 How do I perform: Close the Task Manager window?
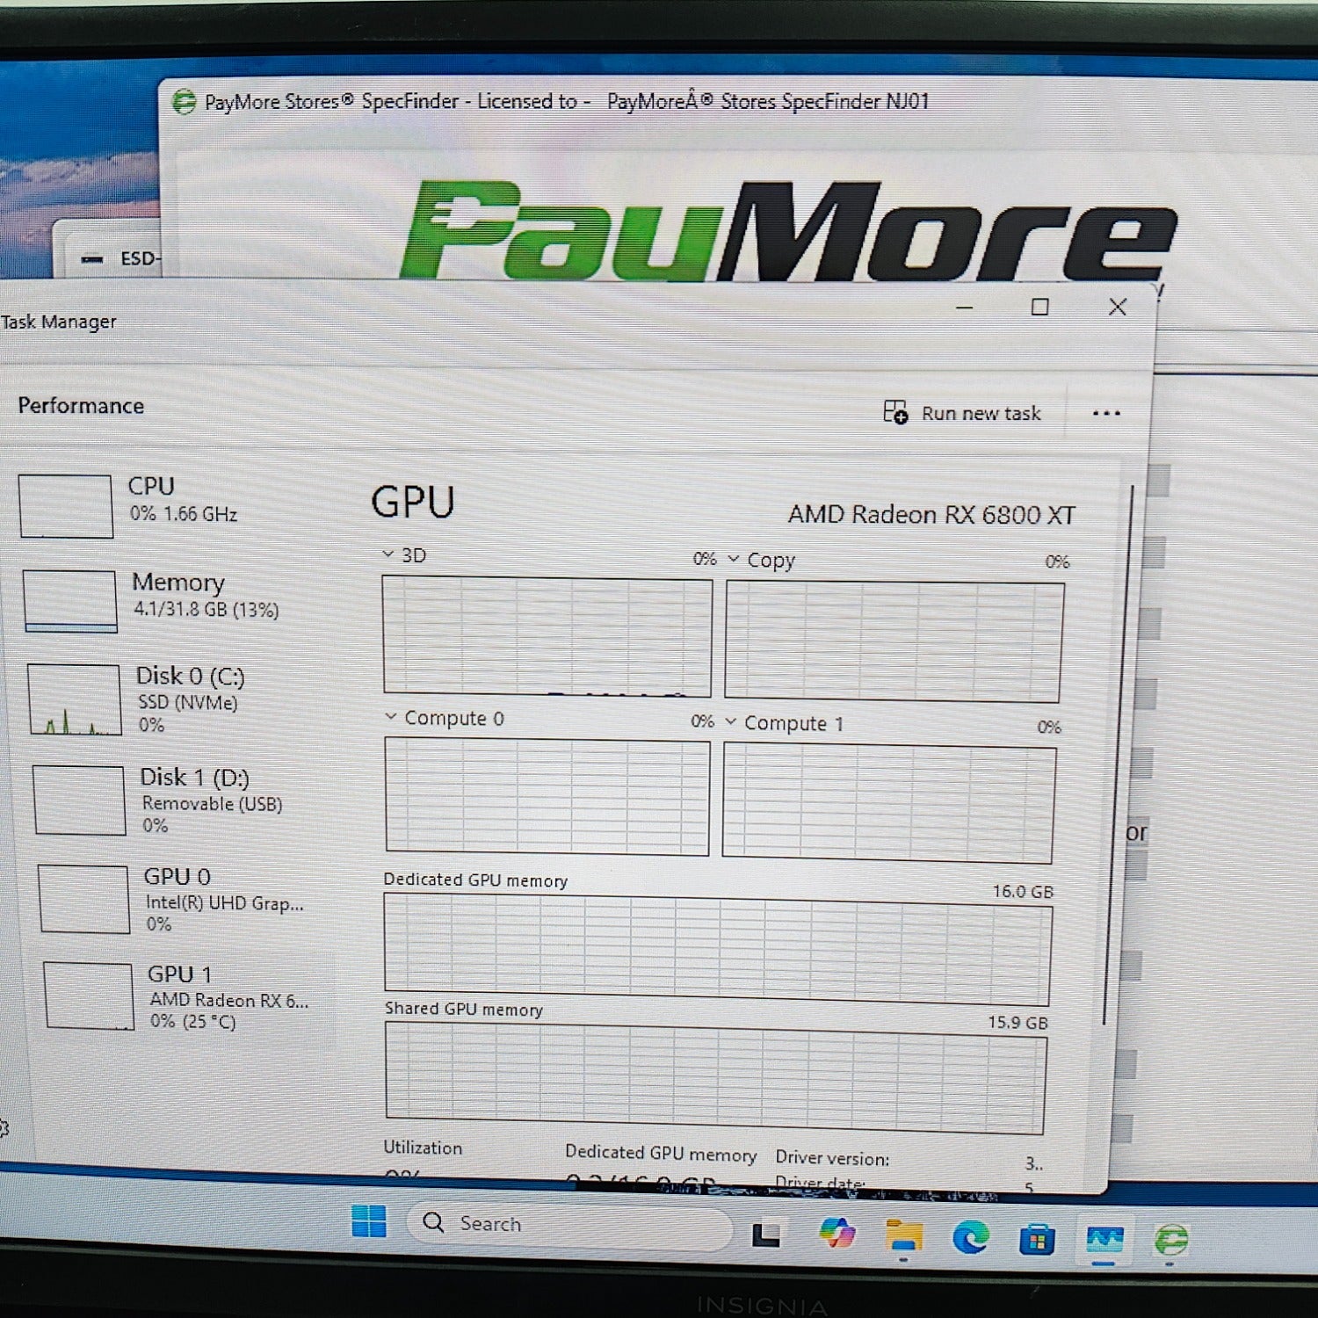pos(1117,307)
